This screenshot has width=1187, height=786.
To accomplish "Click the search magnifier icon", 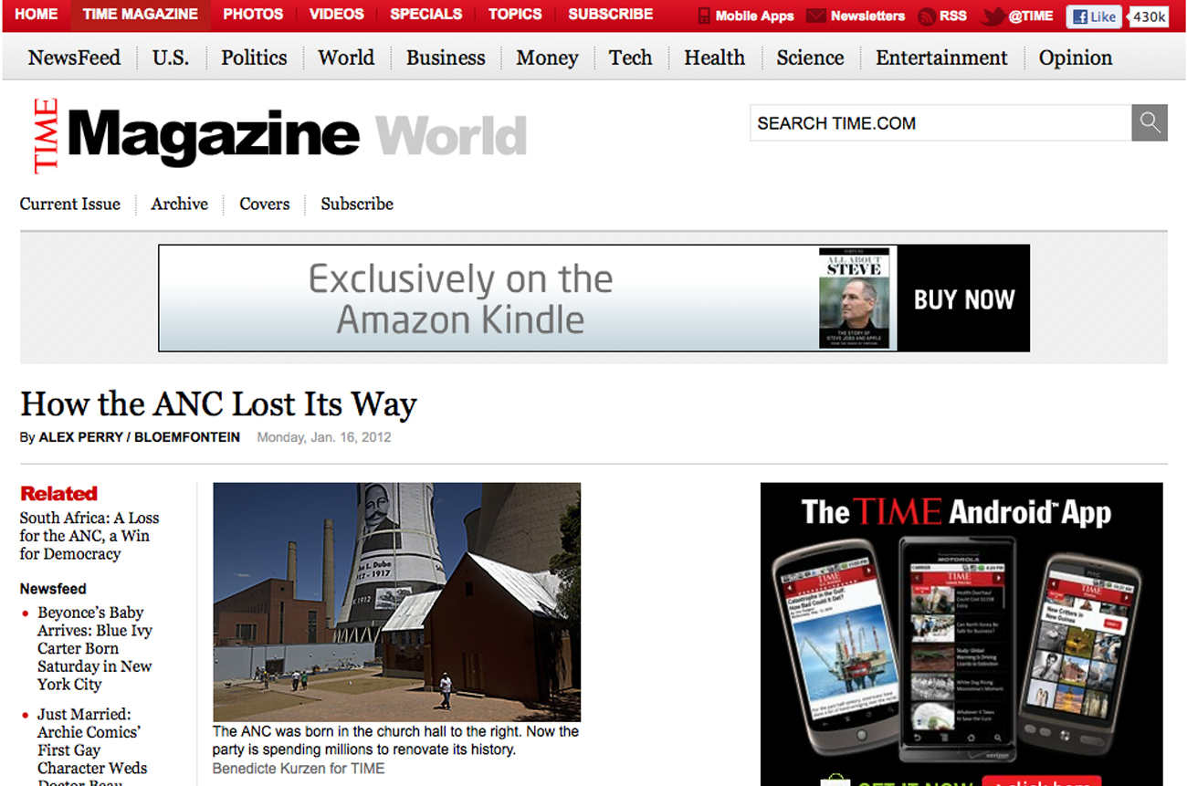I will pos(1150,123).
